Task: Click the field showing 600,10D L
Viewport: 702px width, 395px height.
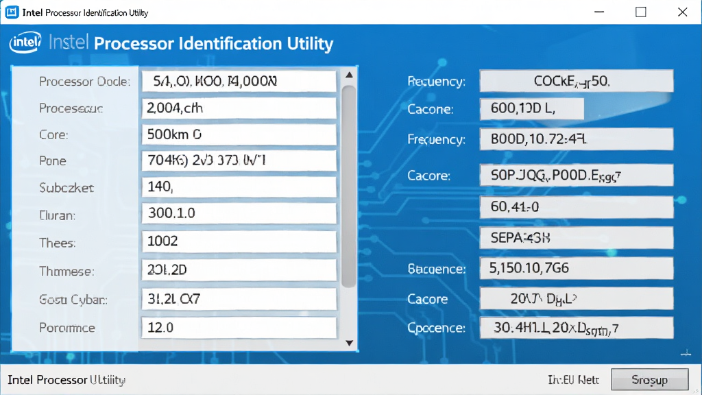Action: click(532, 109)
